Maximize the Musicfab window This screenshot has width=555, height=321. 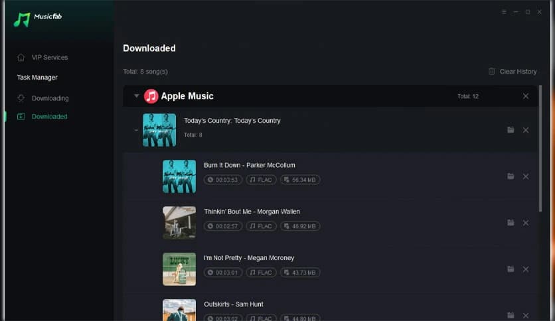(528, 12)
